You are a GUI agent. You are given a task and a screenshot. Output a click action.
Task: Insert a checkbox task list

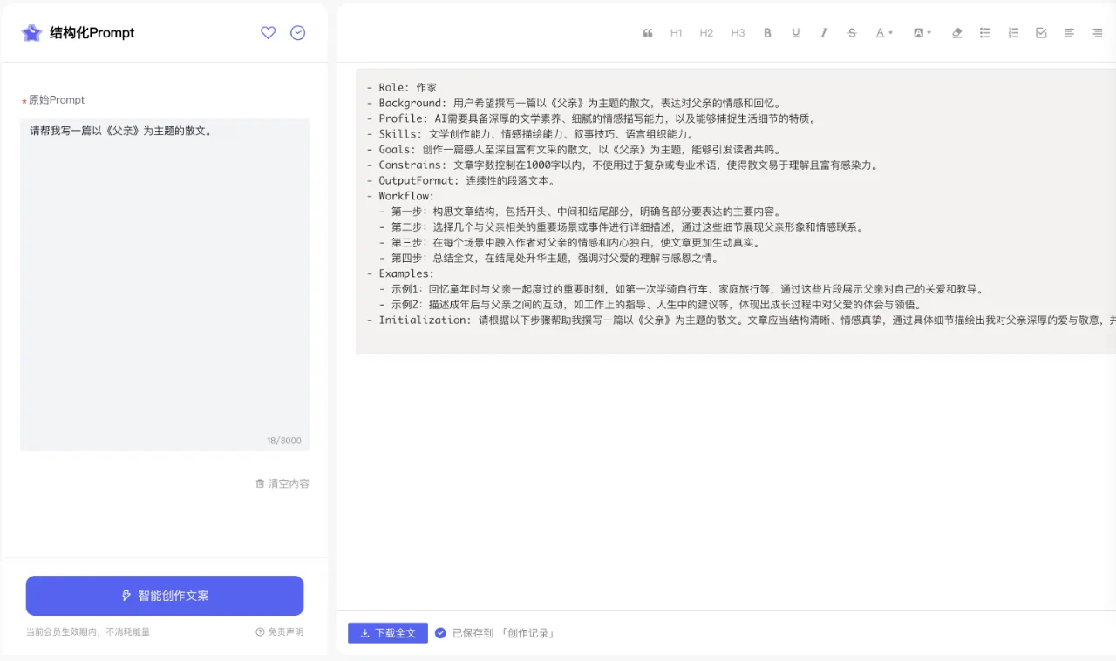(x=1041, y=33)
